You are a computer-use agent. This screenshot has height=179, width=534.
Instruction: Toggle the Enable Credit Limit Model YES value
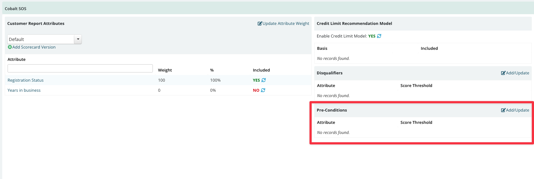[372, 36]
